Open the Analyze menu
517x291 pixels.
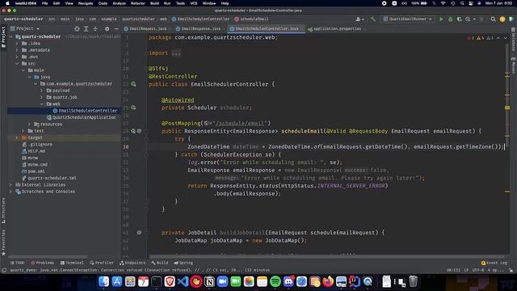119,3
